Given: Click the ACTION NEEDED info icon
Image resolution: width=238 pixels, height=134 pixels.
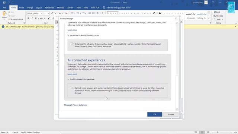Looking at the screenshot, I should click(3, 26).
